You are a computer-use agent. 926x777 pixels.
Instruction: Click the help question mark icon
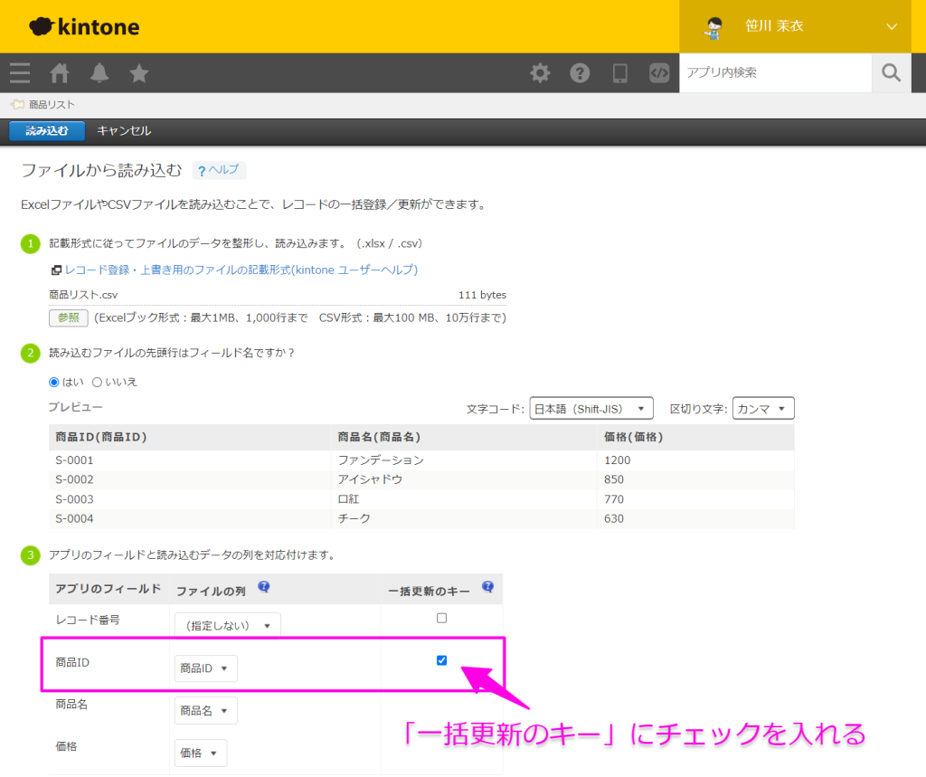pyautogui.click(x=580, y=72)
